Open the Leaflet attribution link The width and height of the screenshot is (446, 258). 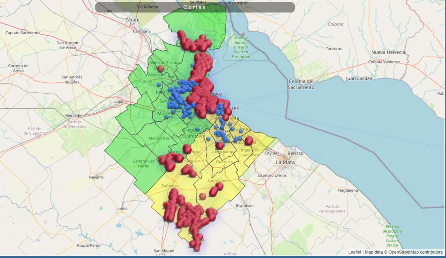point(355,252)
